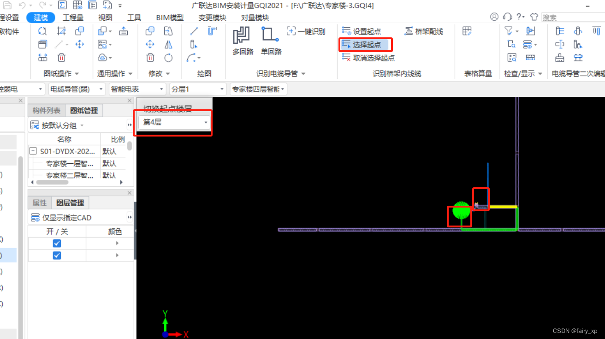Click the delete trash icon in 修改 group
This screenshot has width=605, height=339.
click(x=150, y=58)
